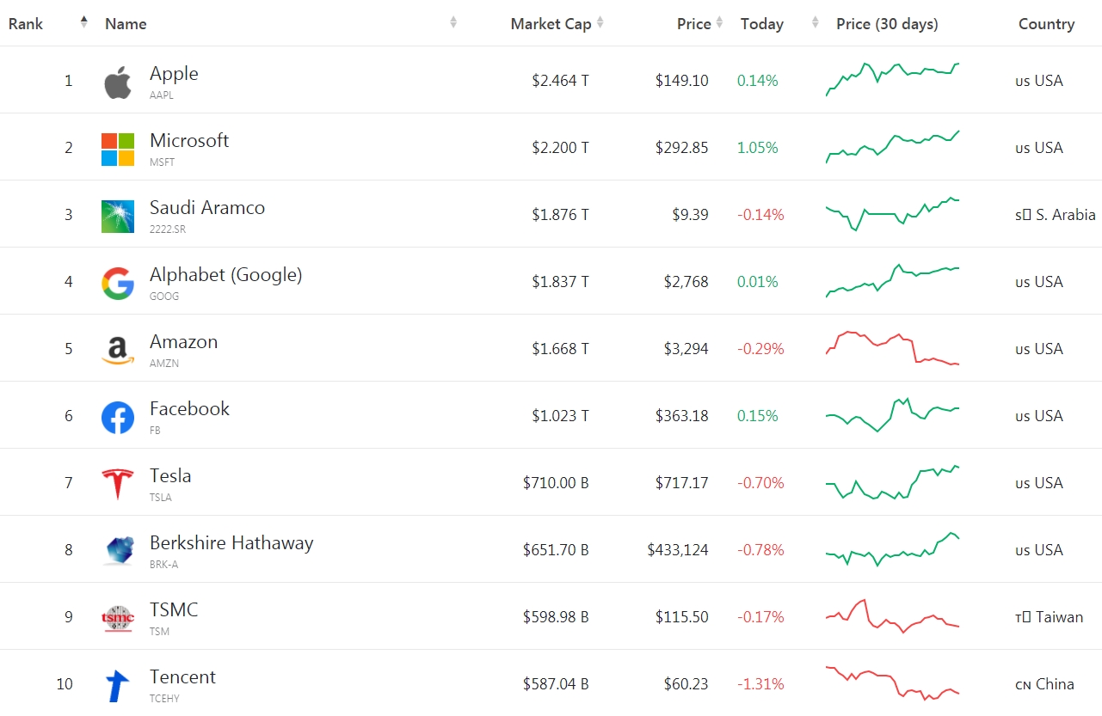Click the China country cell
Image resolution: width=1102 pixels, height=716 pixels.
pyautogui.click(x=1044, y=684)
